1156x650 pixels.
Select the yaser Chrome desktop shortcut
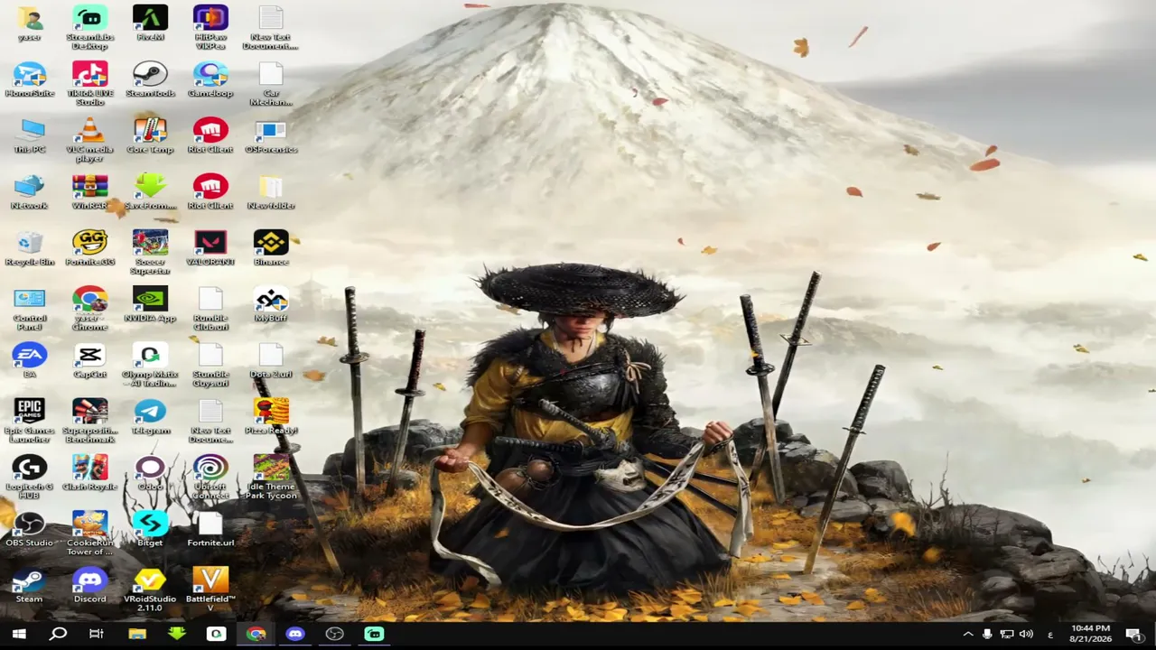[x=89, y=308]
